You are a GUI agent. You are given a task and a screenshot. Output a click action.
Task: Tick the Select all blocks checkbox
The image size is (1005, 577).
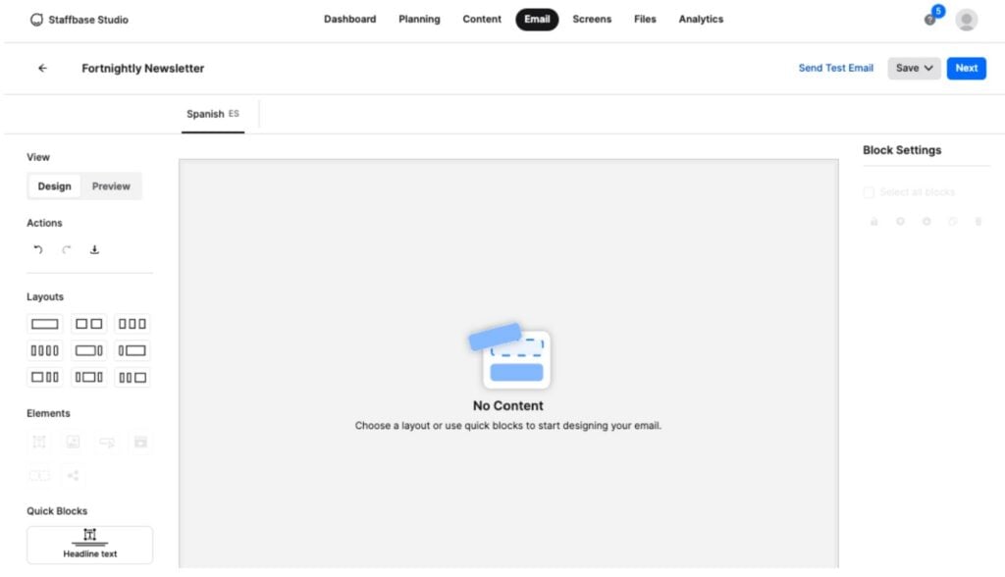click(x=870, y=192)
